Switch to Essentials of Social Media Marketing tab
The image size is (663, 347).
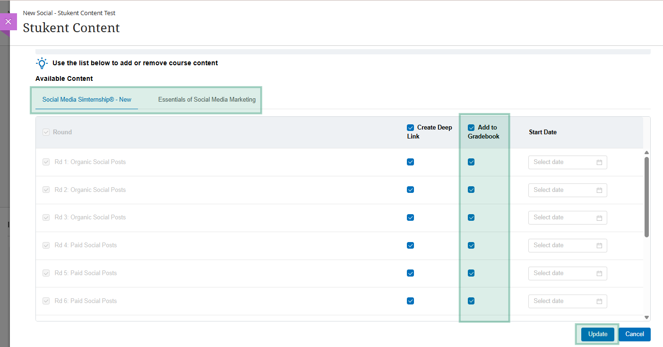207,100
